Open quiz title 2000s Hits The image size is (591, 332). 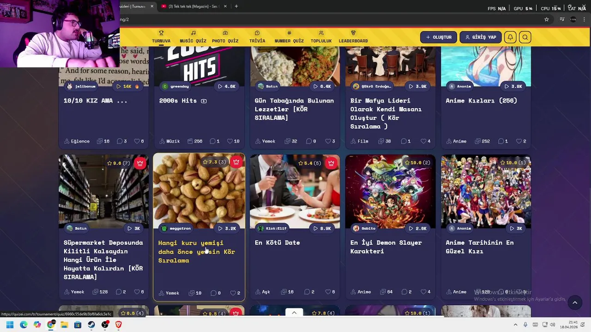coord(178,101)
